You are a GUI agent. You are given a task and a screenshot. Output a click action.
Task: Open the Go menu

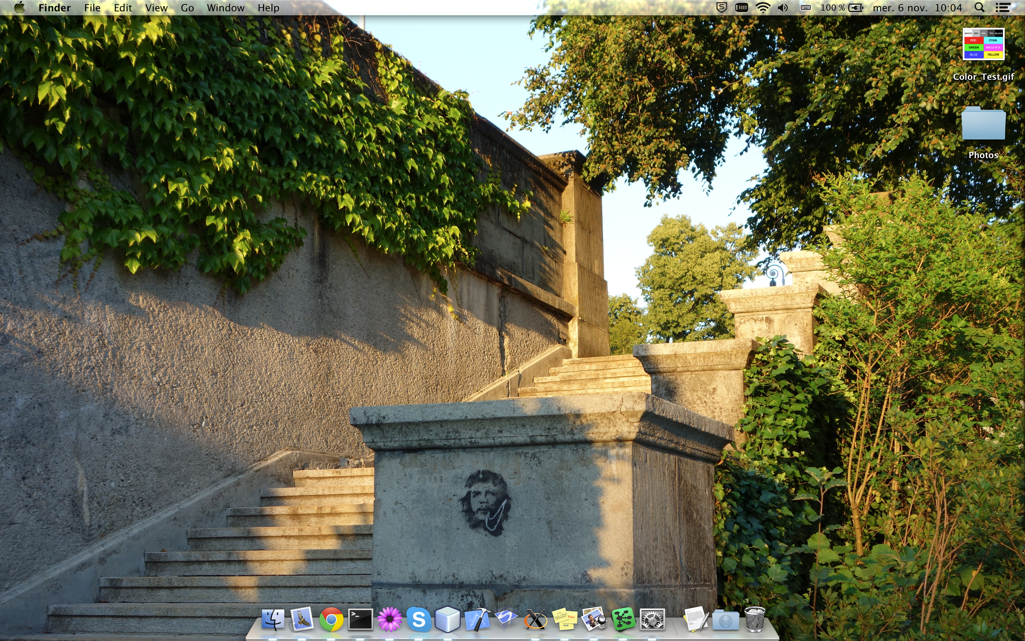pyautogui.click(x=187, y=7)
